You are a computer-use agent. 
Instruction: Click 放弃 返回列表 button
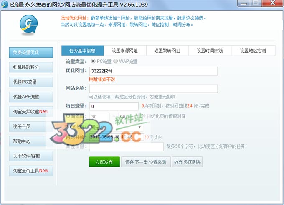coord(187,162)
